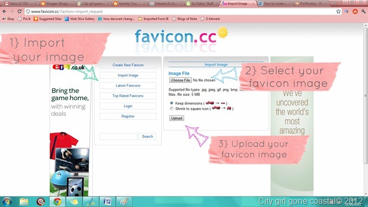This screenshot has width=368, height=207.
Task: Open the Web Slice Gallery bookmark
Action: [80, 19]
